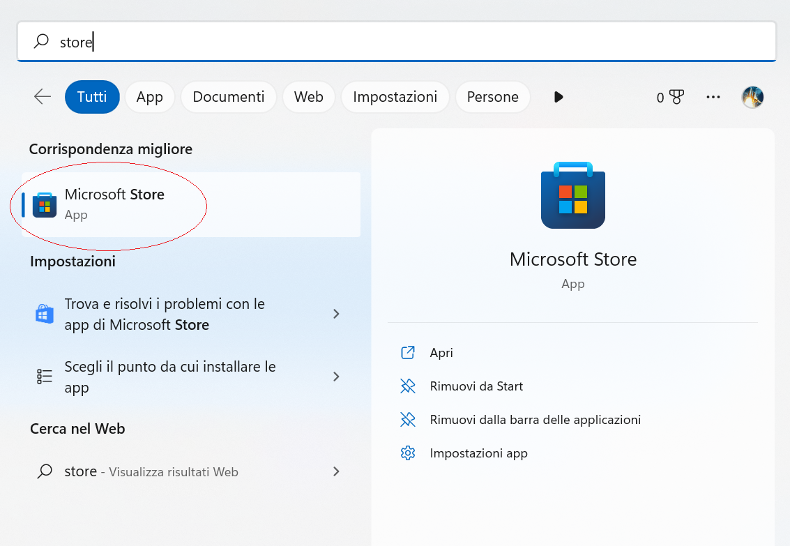Switch to the Impostazioni filter tab
The height and width of the screenshot is (546, 790).
click(395, 97)
